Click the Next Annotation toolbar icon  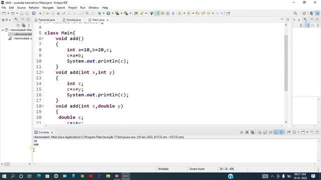tap(180, 13)
